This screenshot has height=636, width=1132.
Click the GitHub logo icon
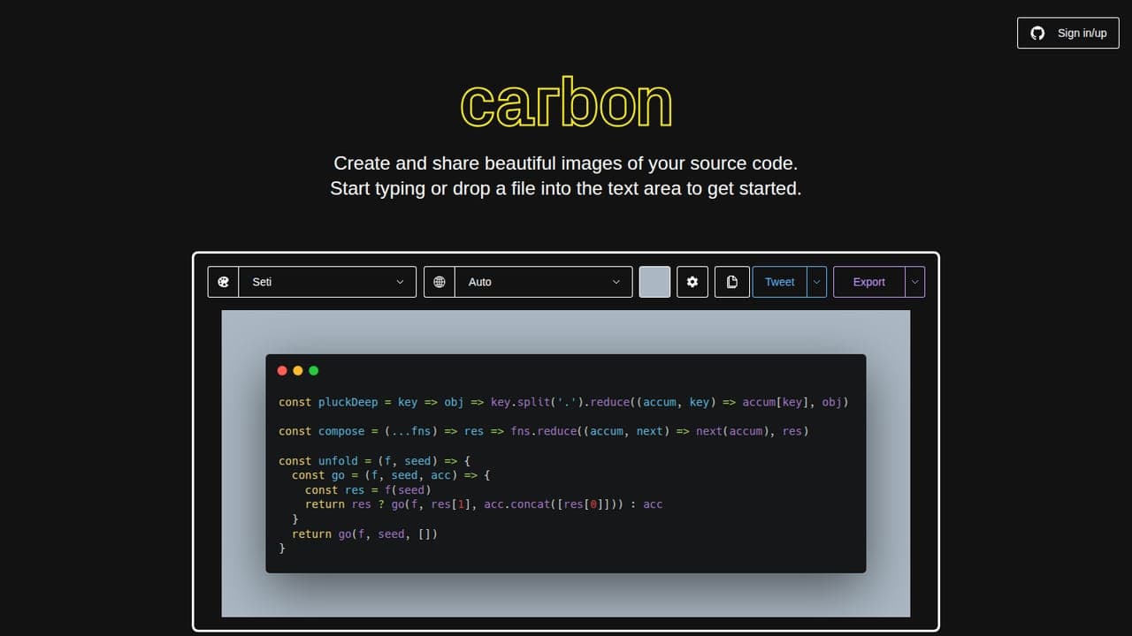1037,33
